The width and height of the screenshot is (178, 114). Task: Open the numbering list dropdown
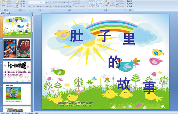pos(61,3)
